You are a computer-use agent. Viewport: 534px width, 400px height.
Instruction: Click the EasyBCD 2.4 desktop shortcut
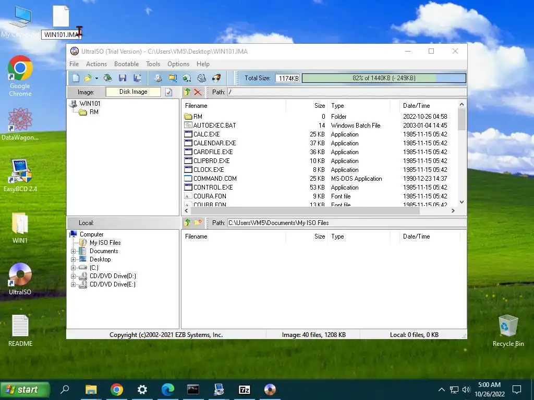tap(20, 176)
